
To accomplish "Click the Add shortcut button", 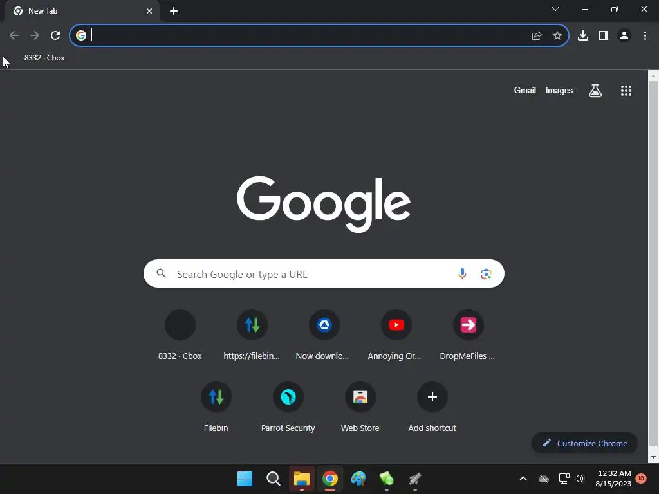I will coord(432,407).
